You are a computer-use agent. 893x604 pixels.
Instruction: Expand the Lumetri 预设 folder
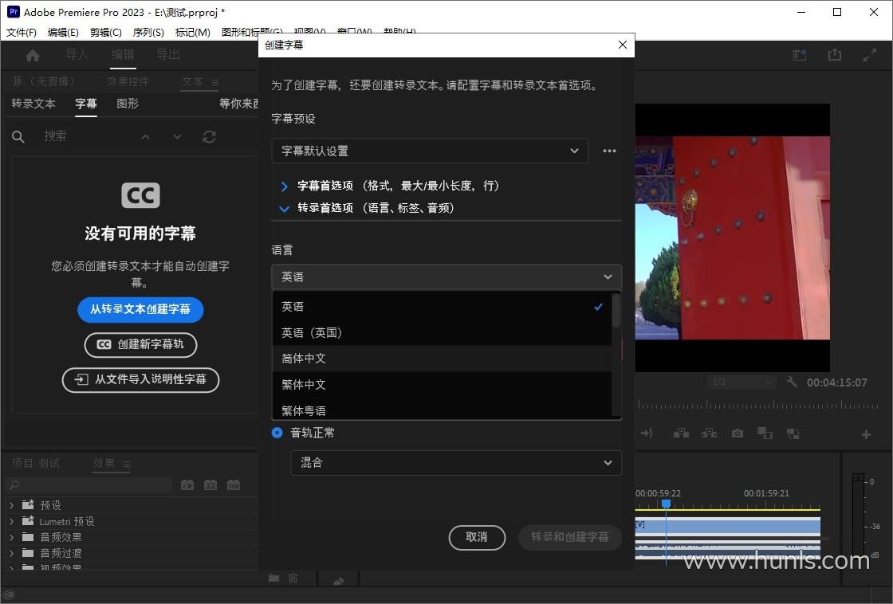pyautogui.click(x=11, y=521)
